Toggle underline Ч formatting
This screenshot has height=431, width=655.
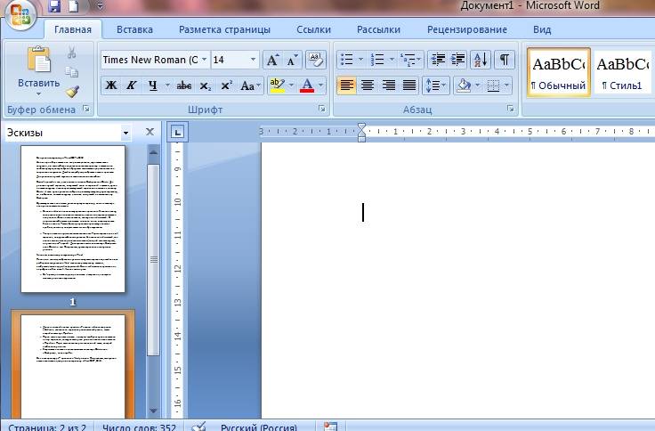click(x=152, y=85)
